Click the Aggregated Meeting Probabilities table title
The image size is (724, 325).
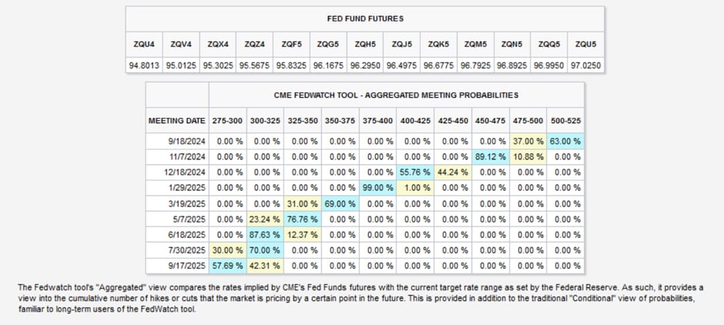(396, 95)
